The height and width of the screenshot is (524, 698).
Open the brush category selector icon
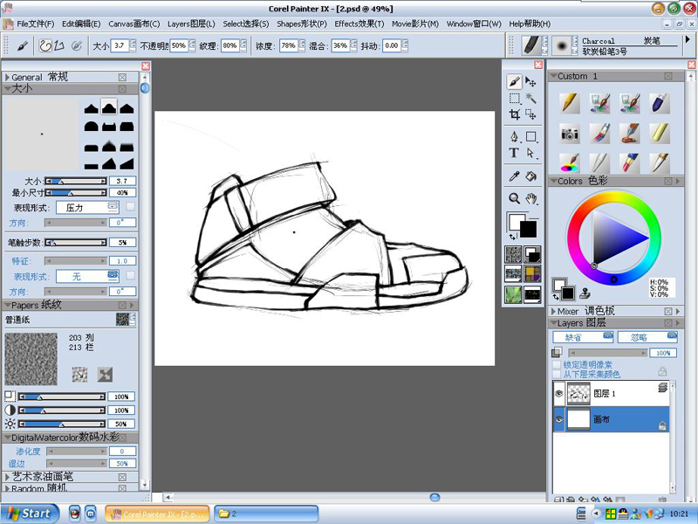tap(530, 45)
